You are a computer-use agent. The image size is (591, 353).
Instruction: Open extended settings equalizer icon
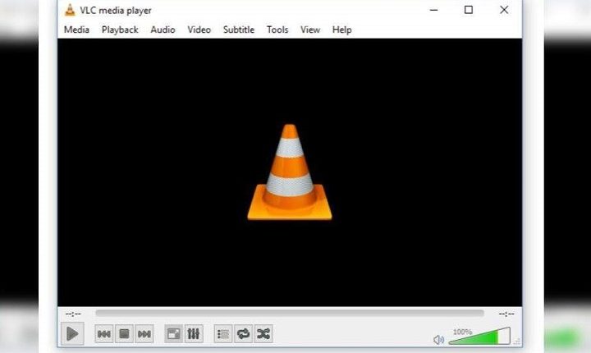(194, 334)
